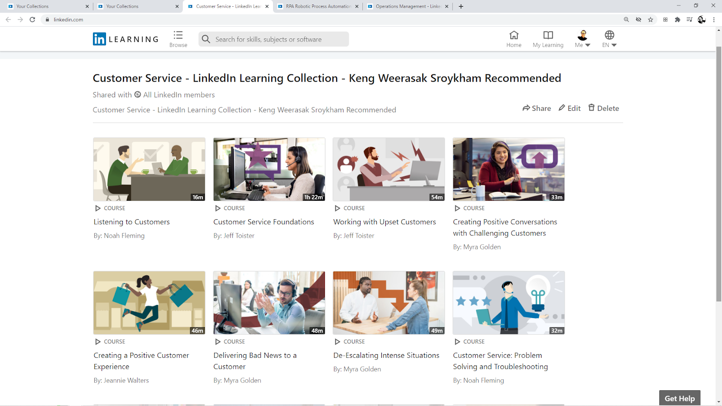Click the grid extension icon in Chrome toolbar
This screenshot has height=406, width=722.
665,19
